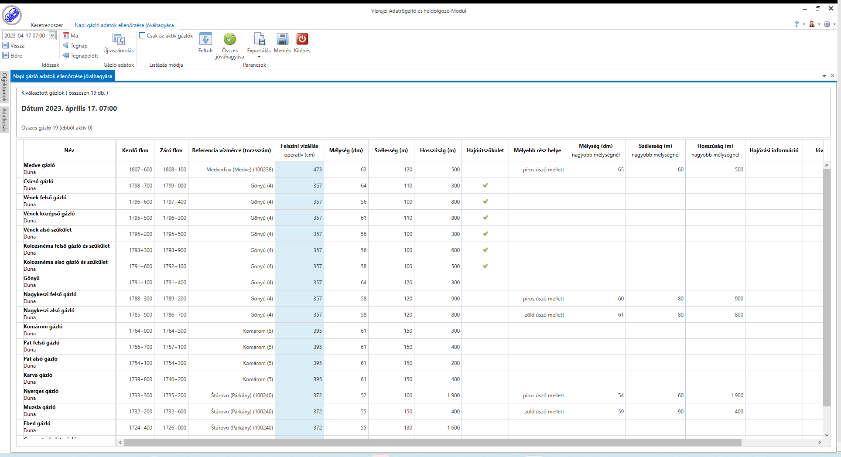Click the application logo icon
The image size is (841, 457).
coord(12,16)
